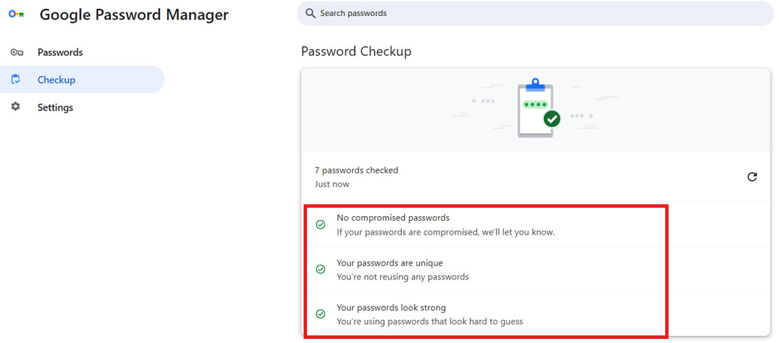This screenshot has width=779, height=343.
Task: Click the green check beside passwords are unique
Action: pyautogui.click(x=320, y=270)
